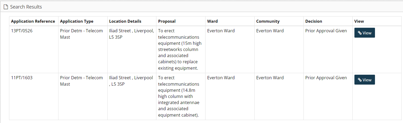Image resolution: width=403 pixels, height=123 pixels.
Task: Click the Ward column header
Action: tap(212, 21)
